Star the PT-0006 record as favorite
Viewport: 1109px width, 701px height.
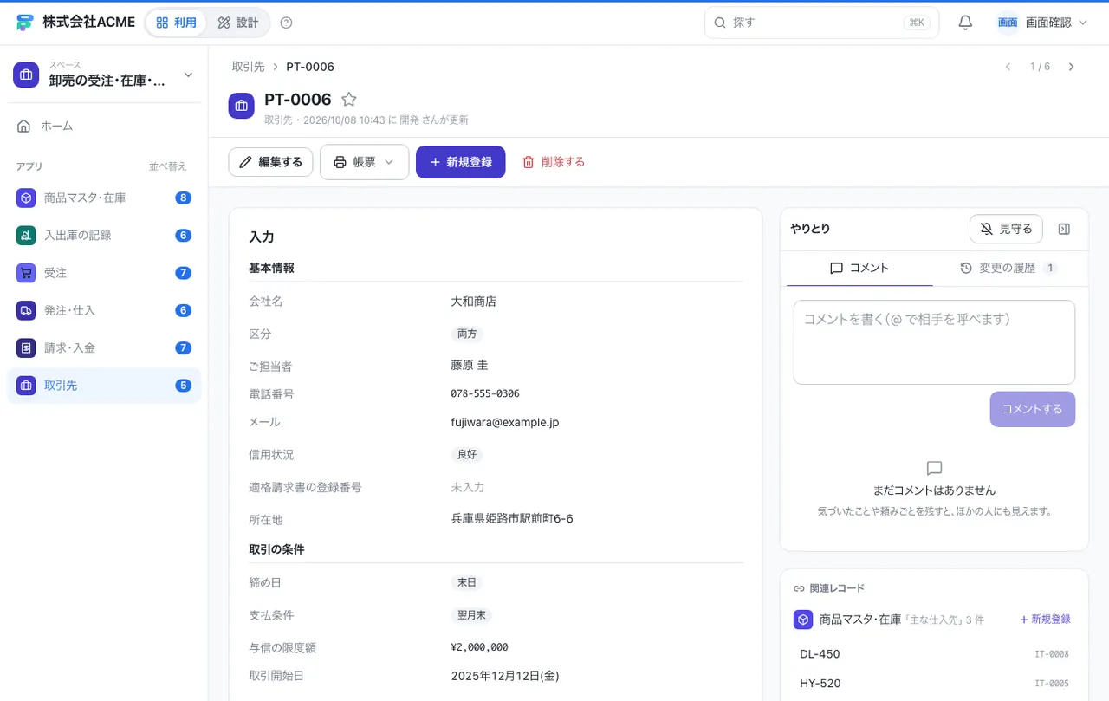point(348,100)
